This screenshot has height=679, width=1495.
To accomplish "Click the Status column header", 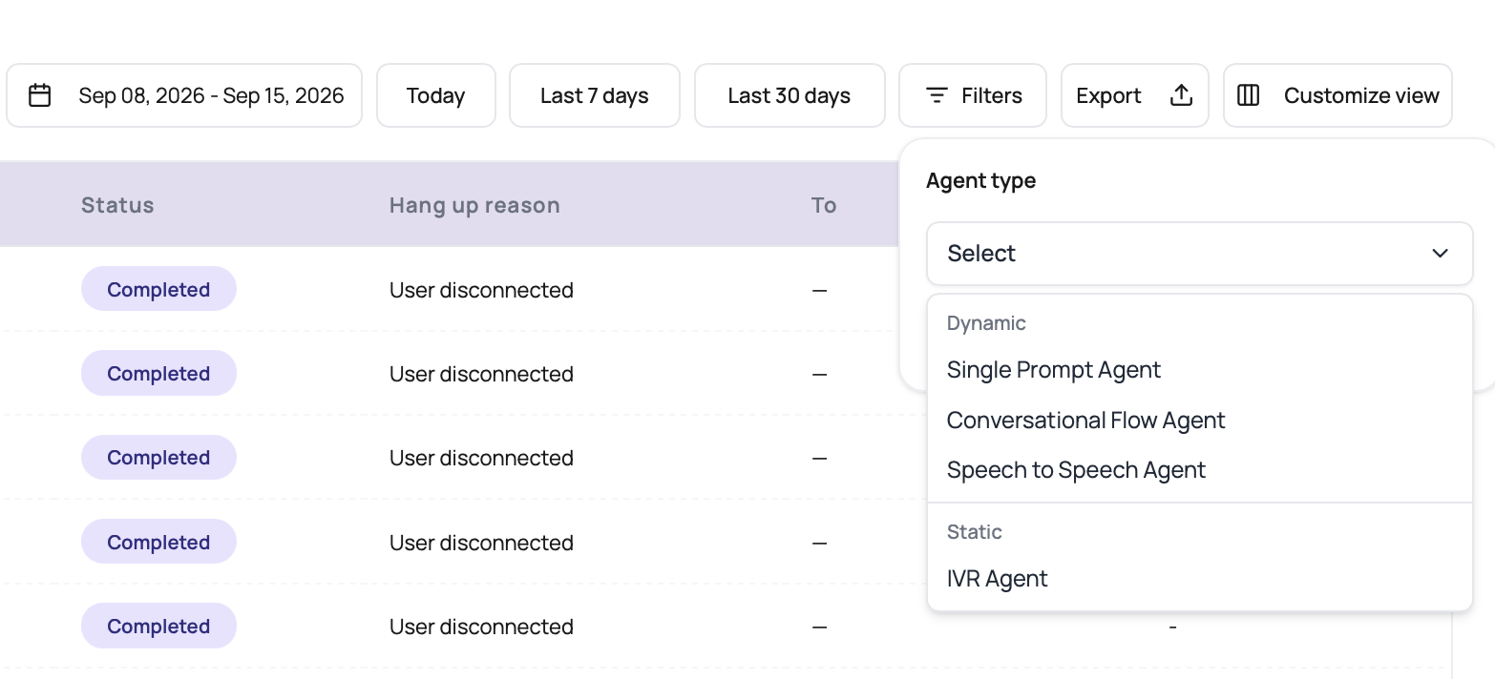I will (117, 205).
